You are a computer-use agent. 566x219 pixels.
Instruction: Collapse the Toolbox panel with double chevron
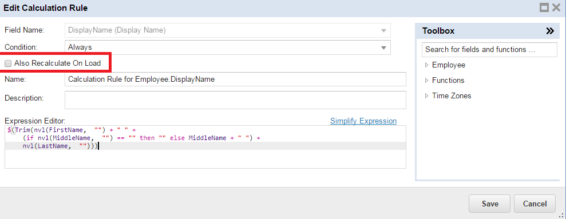coord(550,31)
